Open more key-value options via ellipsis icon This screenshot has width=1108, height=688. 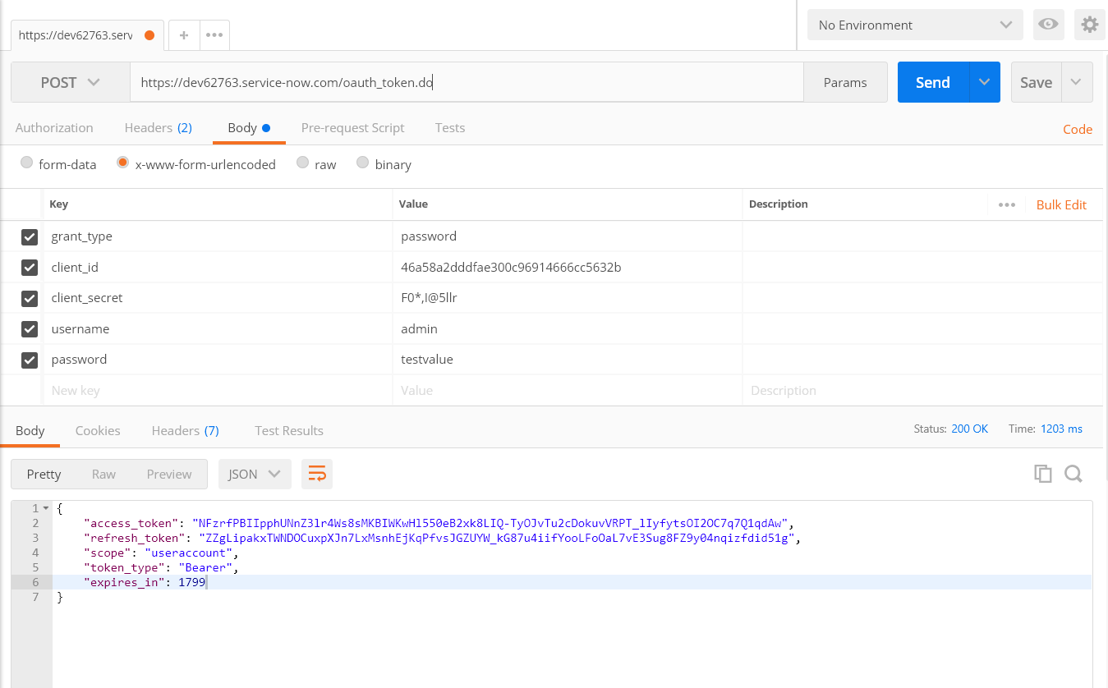click(1007, 204)
